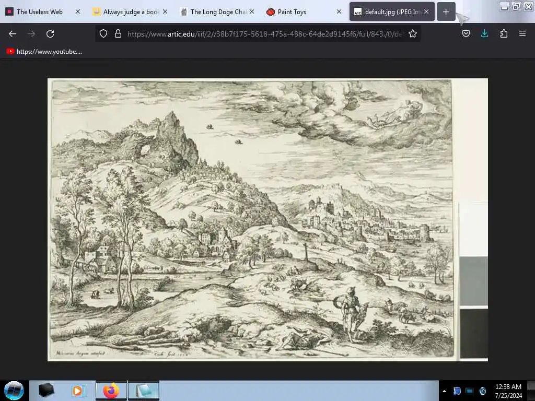Minimize the Firefox window
This screenshot has width=535, height=401.
click(504, 7)
